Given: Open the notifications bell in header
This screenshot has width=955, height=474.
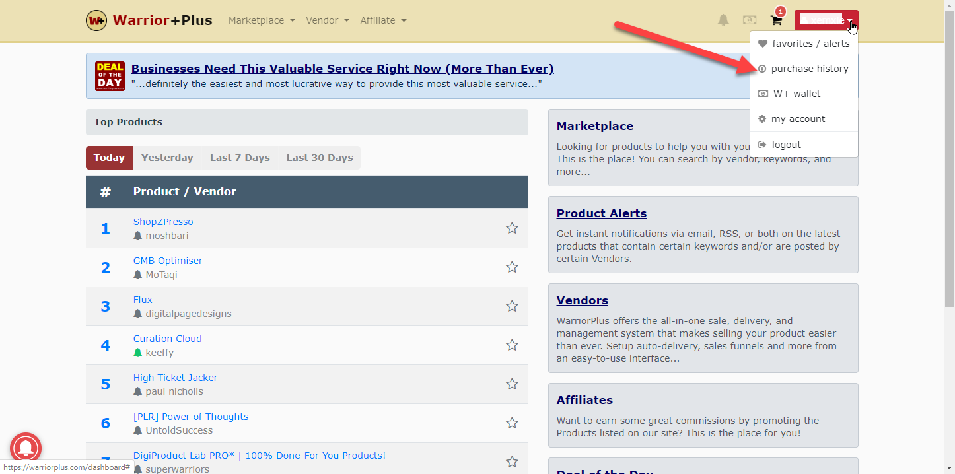Looking at the screenshot, I should [x=723, y=20].
